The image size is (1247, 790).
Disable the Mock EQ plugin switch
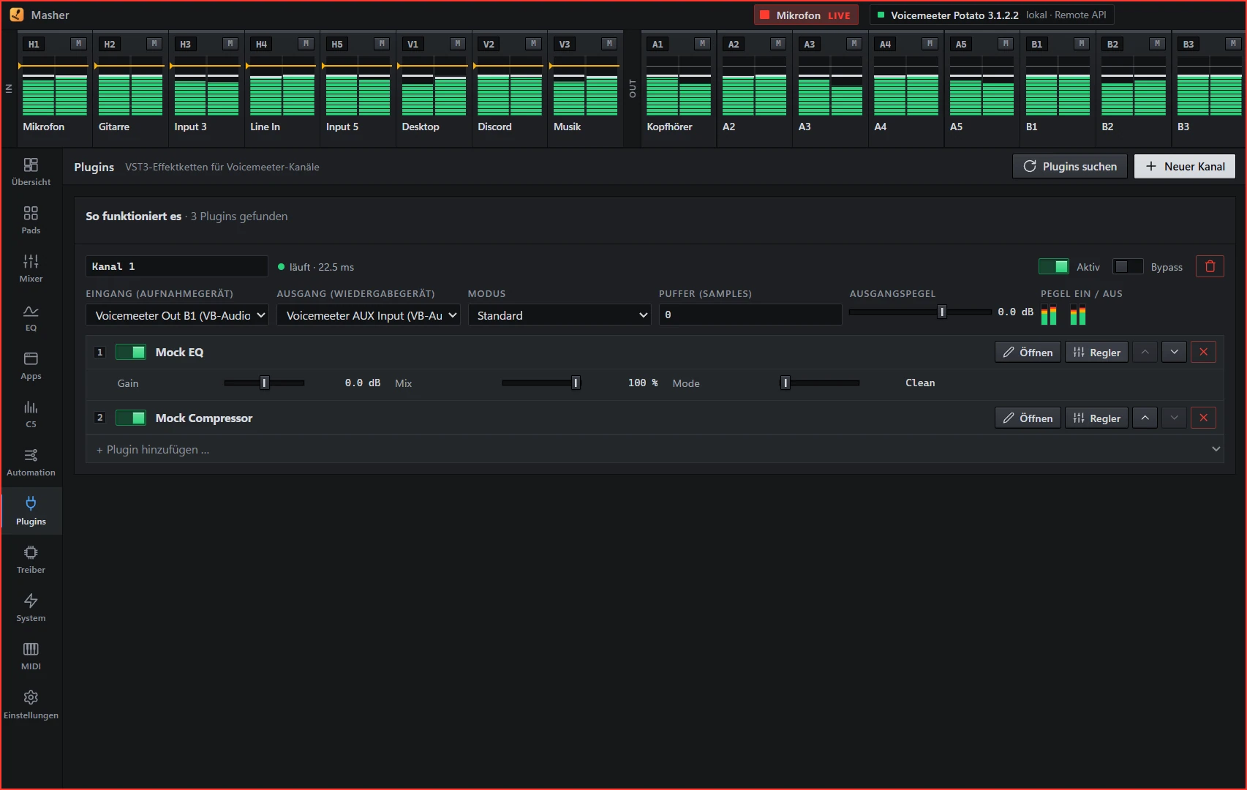[x=131, y=352]
